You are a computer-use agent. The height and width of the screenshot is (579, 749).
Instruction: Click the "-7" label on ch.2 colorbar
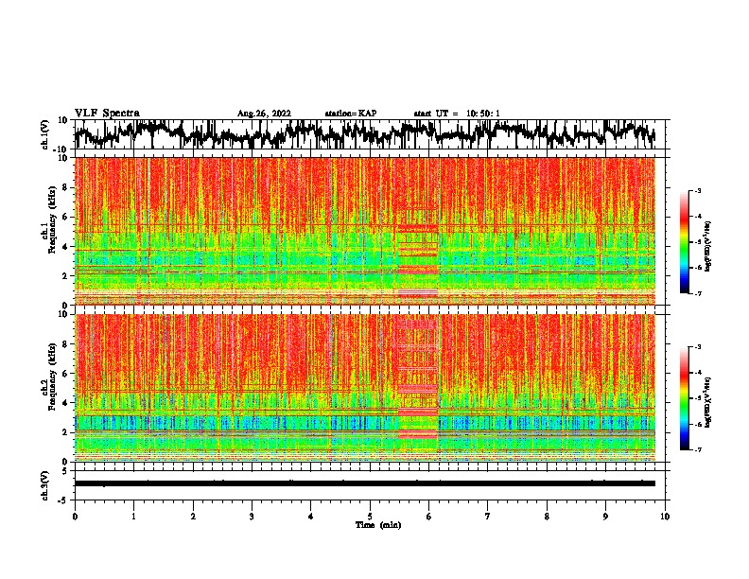click(x=697, y=449)
